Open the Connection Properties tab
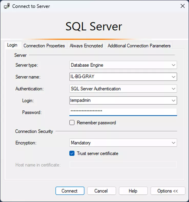 click(x=44, y=46)
